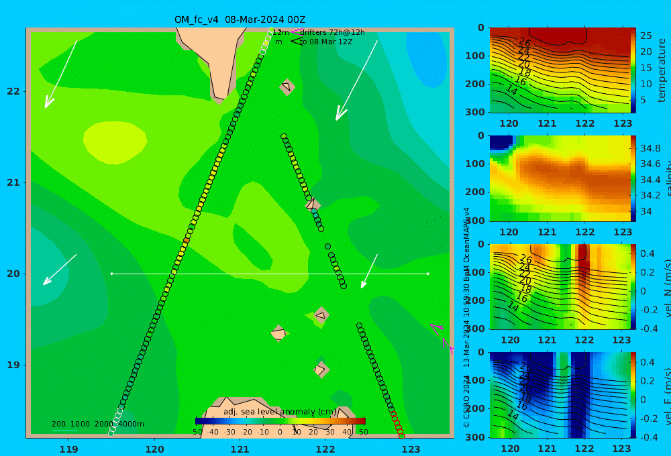Image resolution: width=671 pixels, height=456 pixels.
Task: Click latitude tick label 21 on the map
Action: 13,182
